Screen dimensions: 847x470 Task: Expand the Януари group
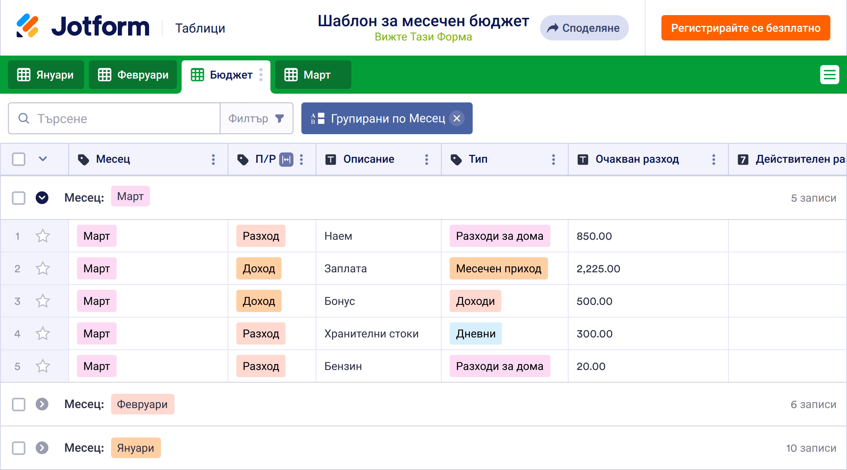[x=42, y=448]
